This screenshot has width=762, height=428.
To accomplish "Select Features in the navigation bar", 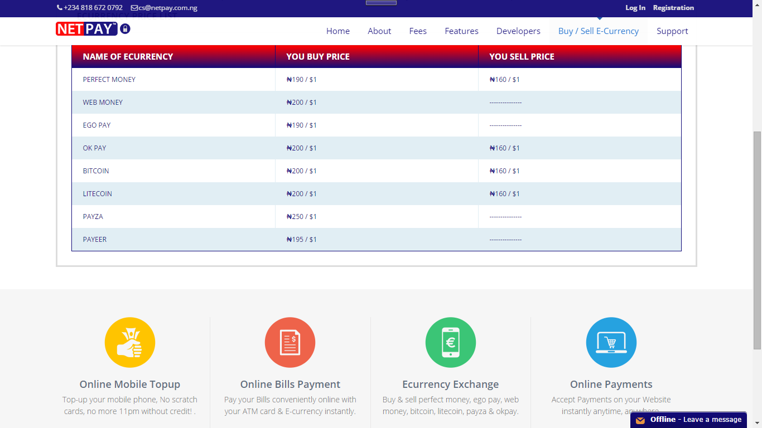I will pyautogui.click(x=461, y=31).
